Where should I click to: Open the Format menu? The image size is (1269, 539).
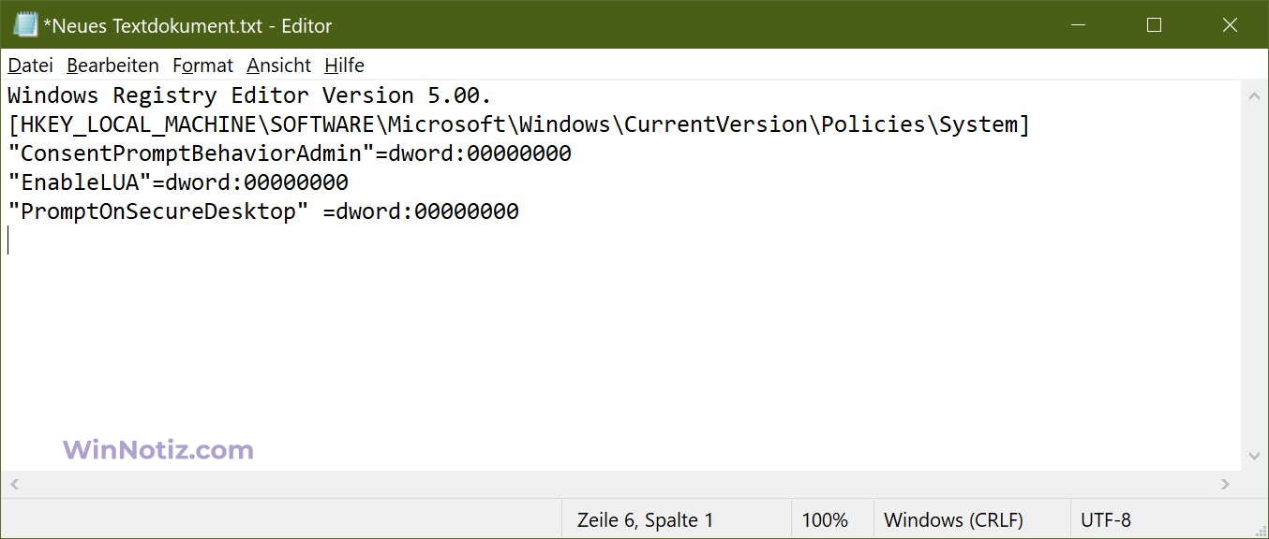pyautogui.click(x=202, y=66)
